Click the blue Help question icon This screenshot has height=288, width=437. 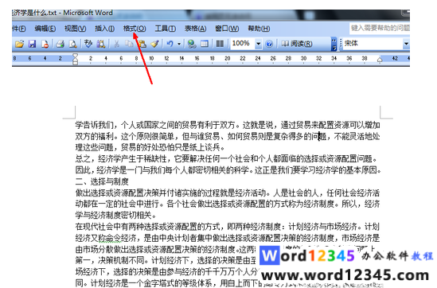(269, 44)
